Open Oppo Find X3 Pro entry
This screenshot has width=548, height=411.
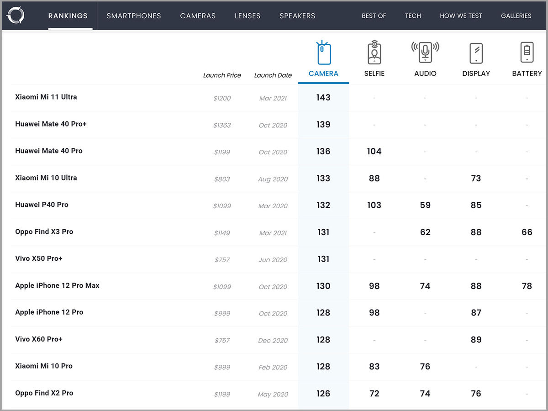coord(44,232)
